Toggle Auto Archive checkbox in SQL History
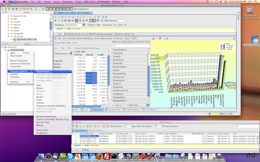The height and width of the screenshot is (162, 260). tap(163, 126)
